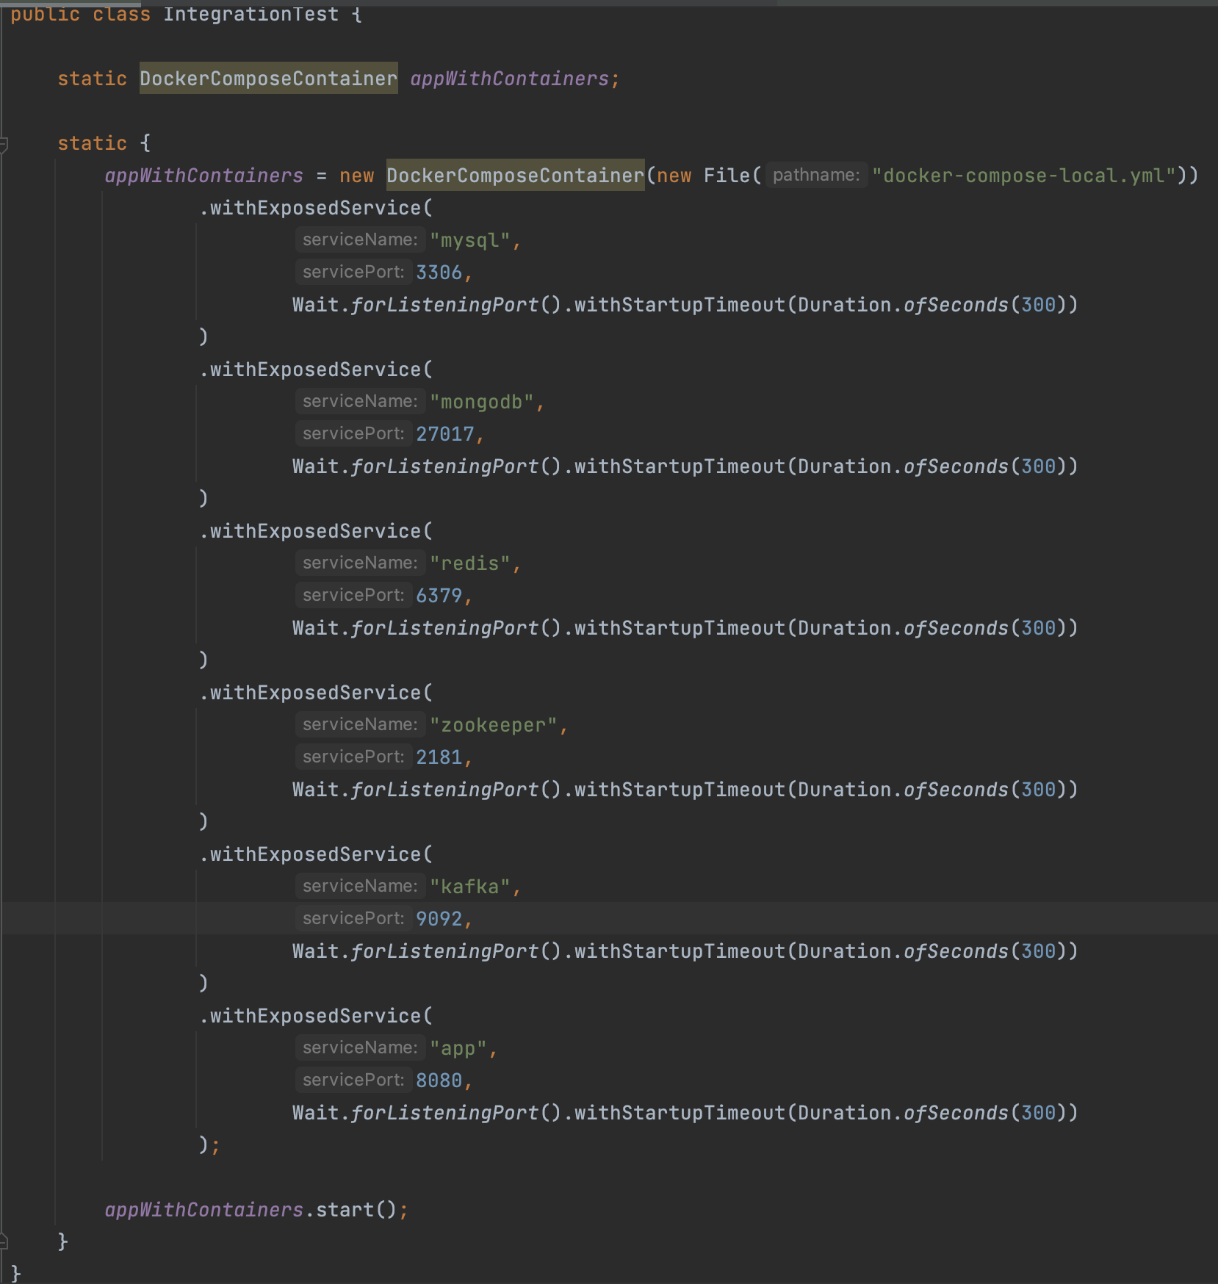
Task: Click servicePort: hint before 9092
Action: point(353,918)
